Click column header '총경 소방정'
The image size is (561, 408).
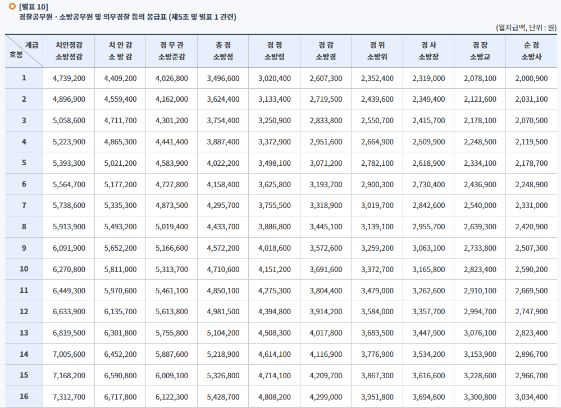tap(223, 51)
